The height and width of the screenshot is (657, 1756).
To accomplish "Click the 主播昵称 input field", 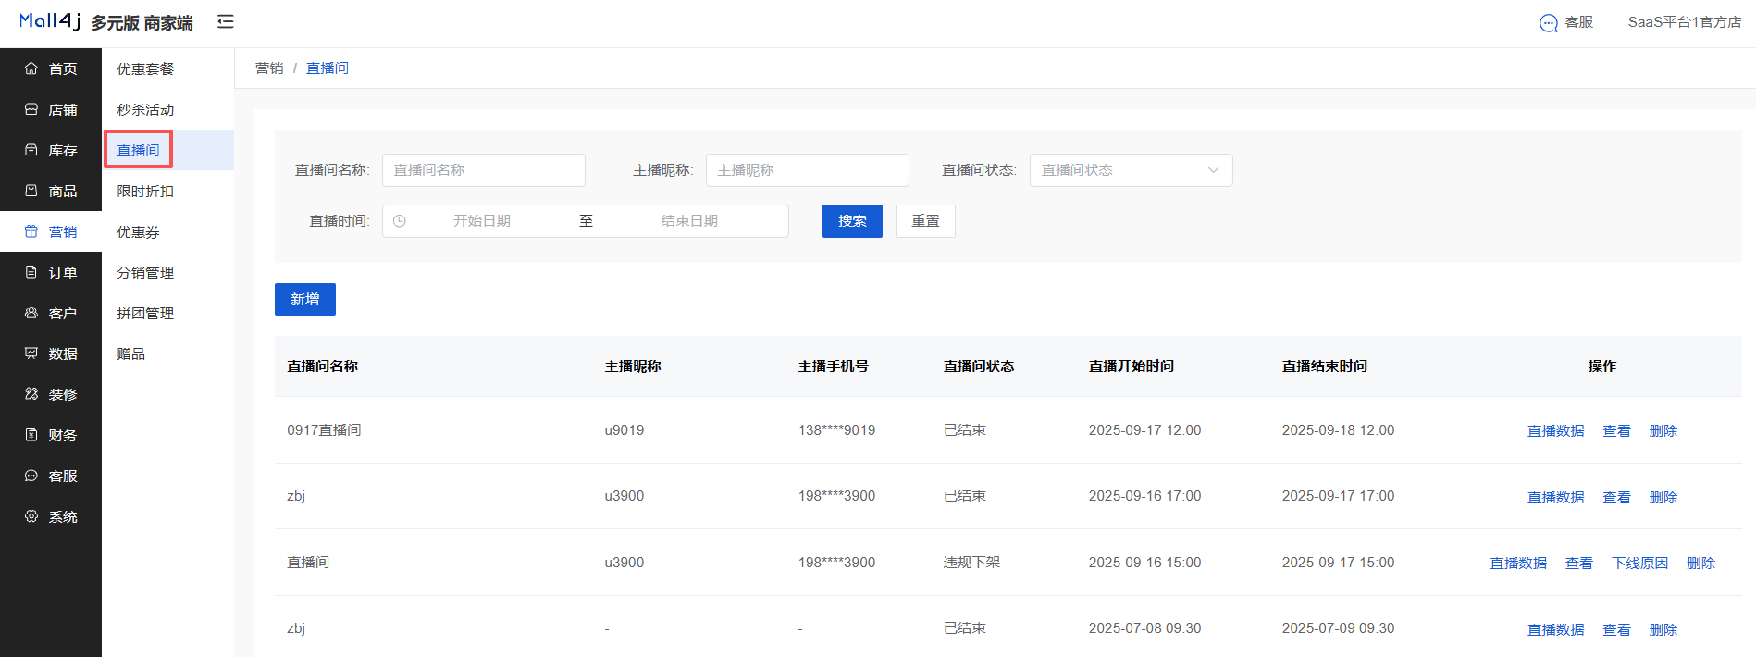I will 807,170.
